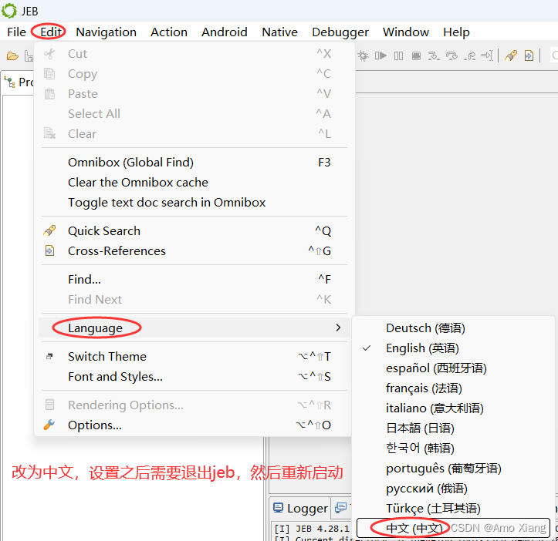Select Quick Search in the Edit menu
558x541 pixels.
(194, 231)
